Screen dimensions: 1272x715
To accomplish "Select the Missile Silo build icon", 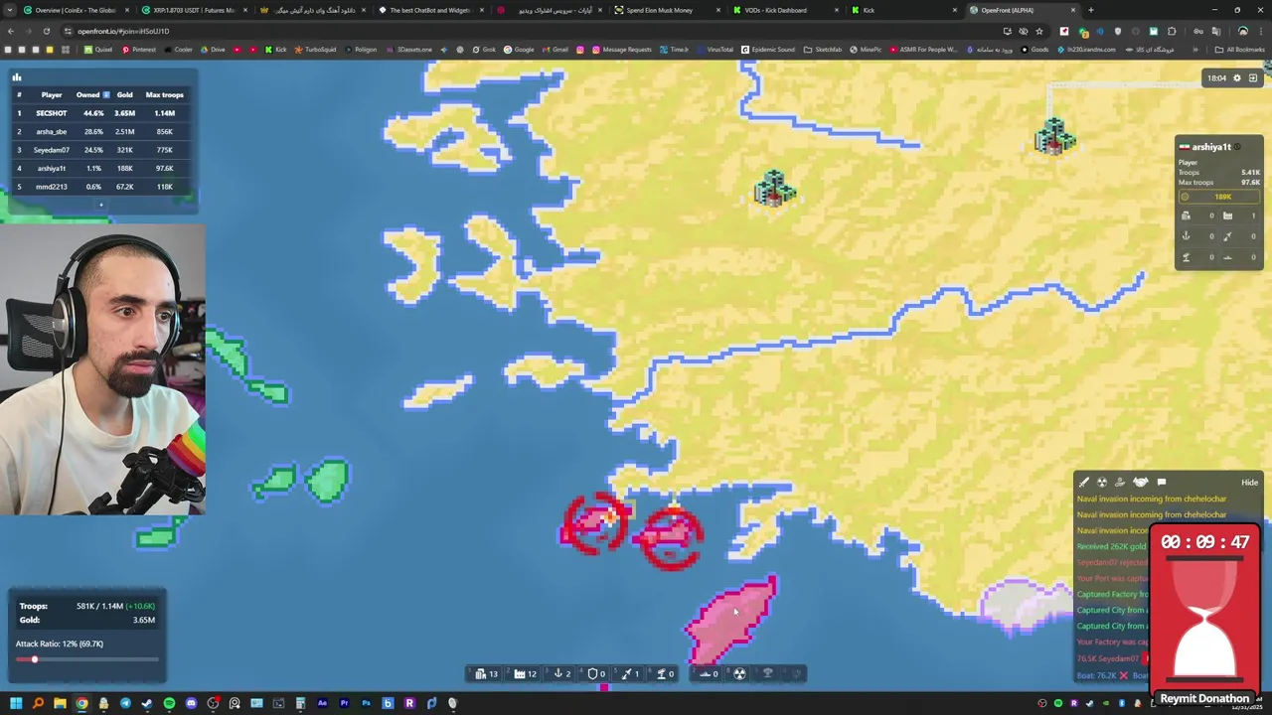I will [630, 673].
